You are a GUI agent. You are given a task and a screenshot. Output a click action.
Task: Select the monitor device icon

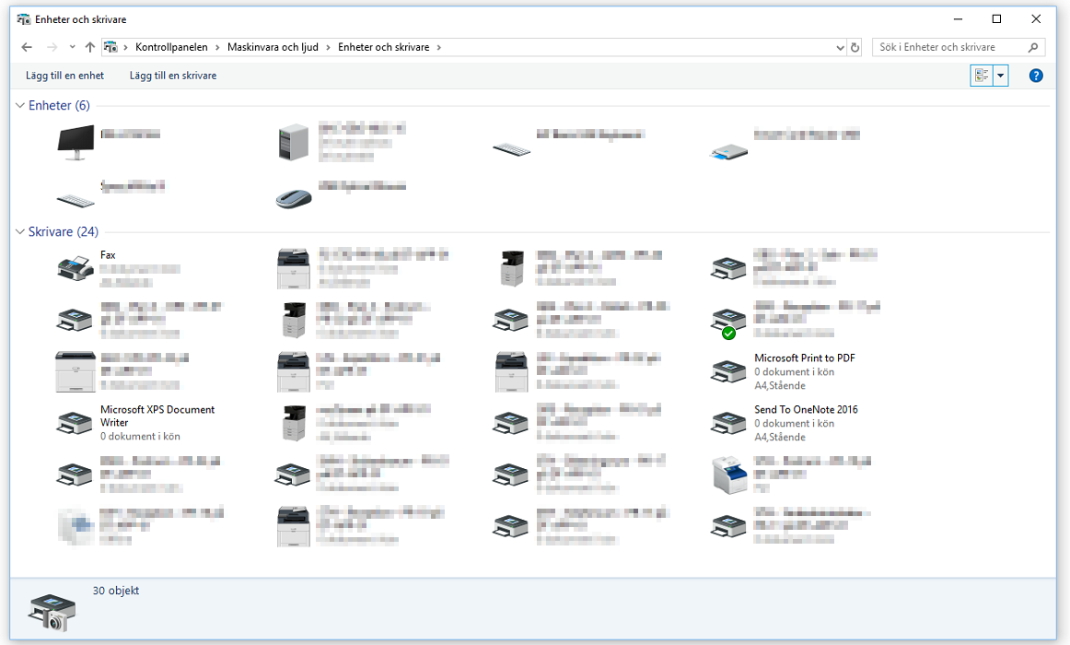[75, 143]
